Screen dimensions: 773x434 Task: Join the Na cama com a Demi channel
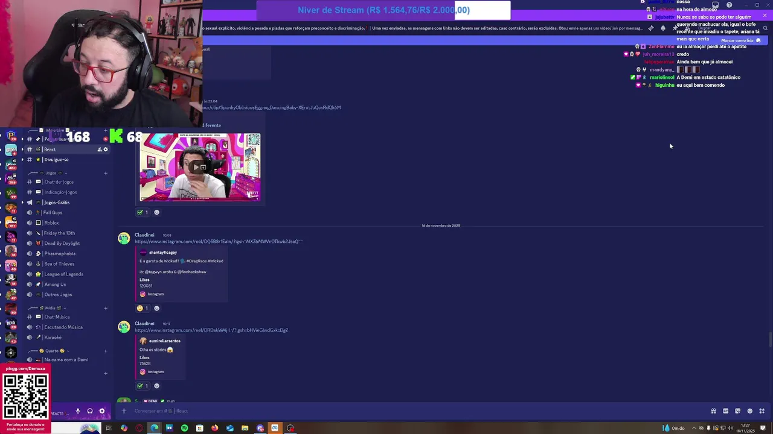(66, 360)
